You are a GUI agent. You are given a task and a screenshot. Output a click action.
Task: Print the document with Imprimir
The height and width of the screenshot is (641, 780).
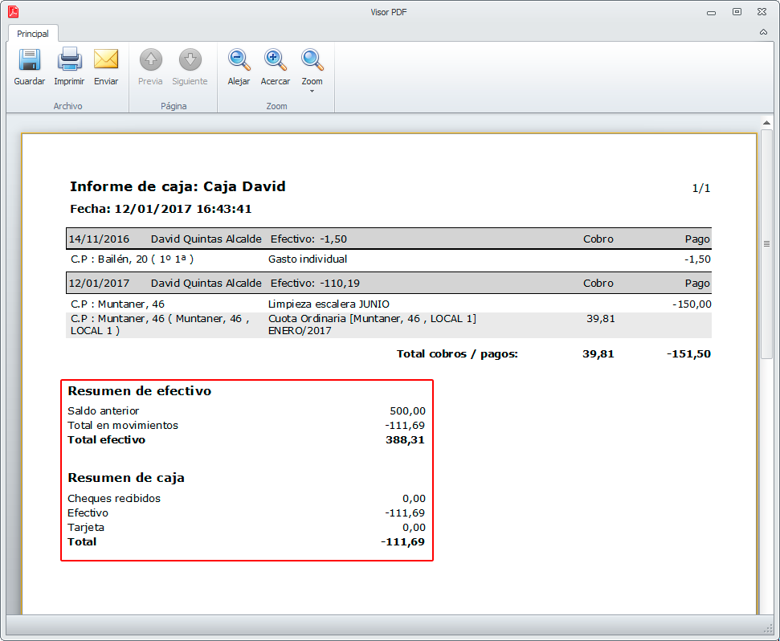(70, 60)
